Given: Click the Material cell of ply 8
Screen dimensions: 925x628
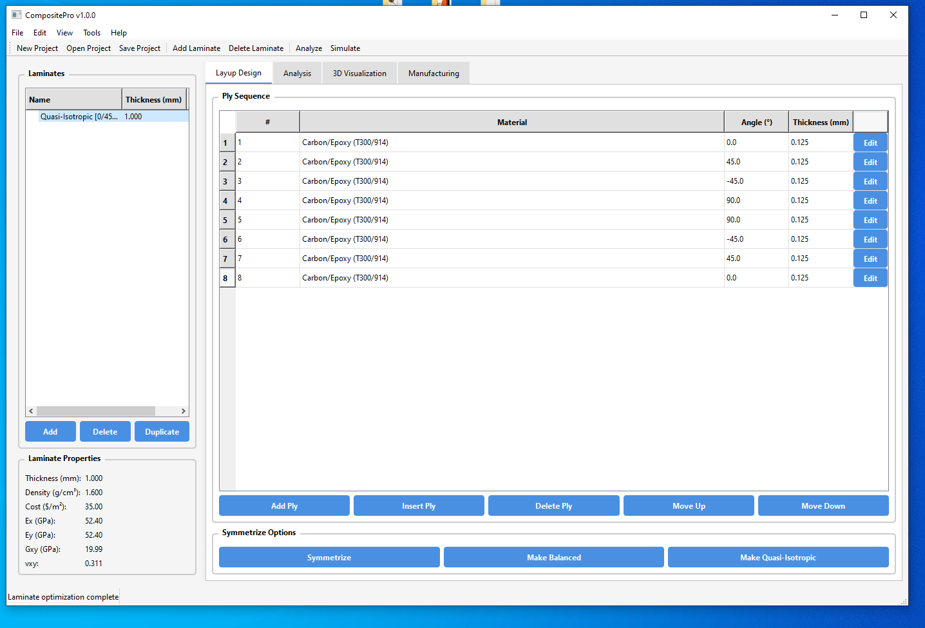Looking at the screenshot, I should click(512, 278).
